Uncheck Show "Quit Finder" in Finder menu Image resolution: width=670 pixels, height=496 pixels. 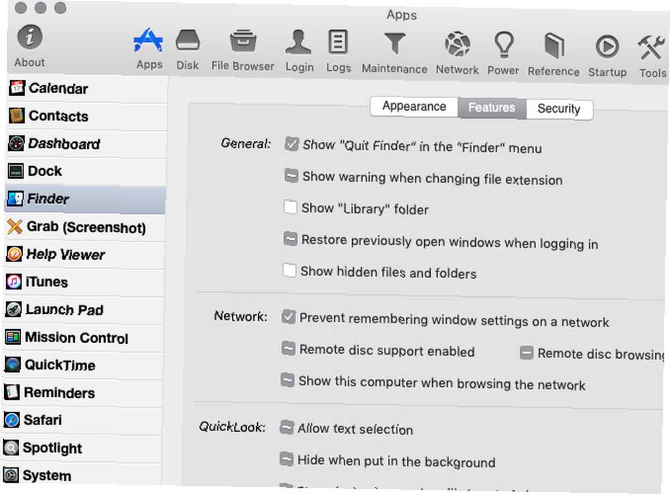(291, 144)
